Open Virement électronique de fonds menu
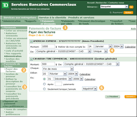Image resolution: width=137 pixels, height=117 pixels. (92, 22)
